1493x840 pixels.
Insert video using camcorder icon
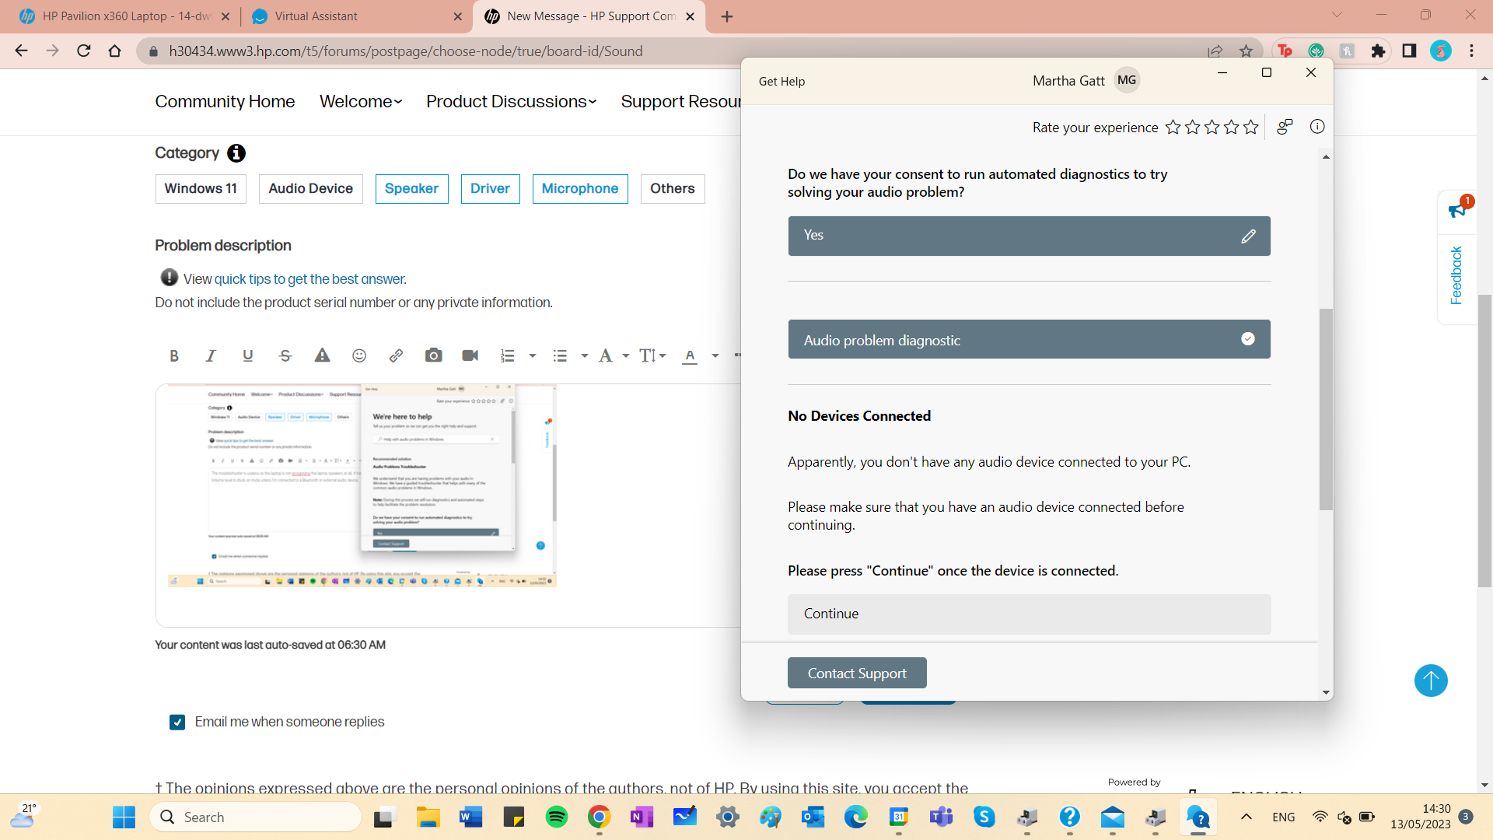click(x=470, y=355)
